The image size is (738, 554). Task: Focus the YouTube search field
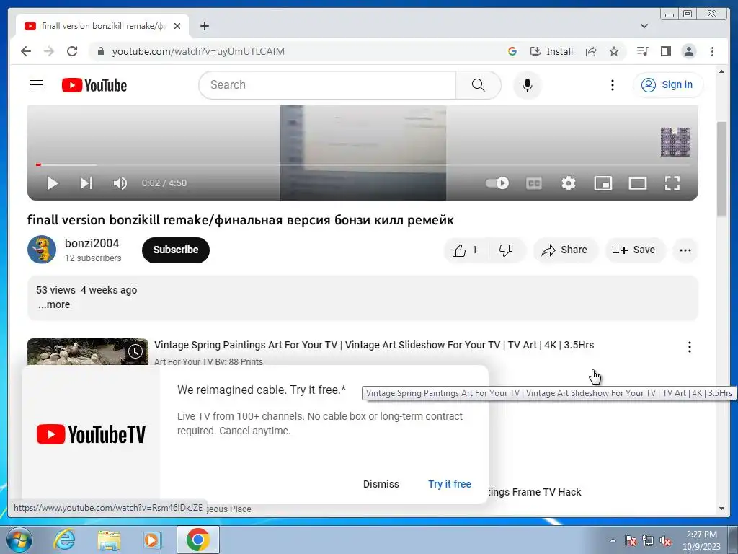[327, 85]
